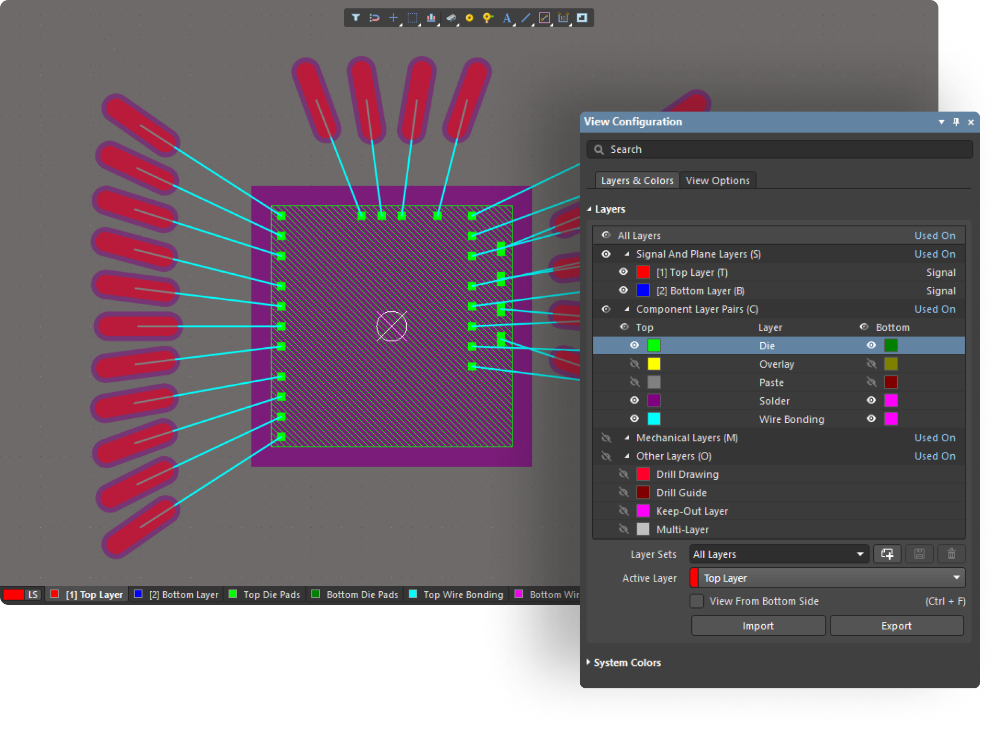This screenshot has height=730, width=1001.
Task: Select the dashed rectangle selection tool
Action: coord(412,18)
